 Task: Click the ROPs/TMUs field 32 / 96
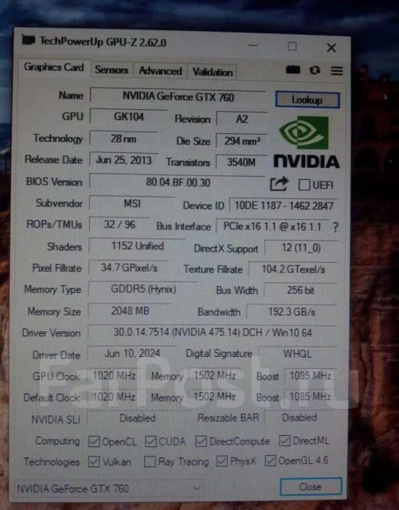coord(119,225)
